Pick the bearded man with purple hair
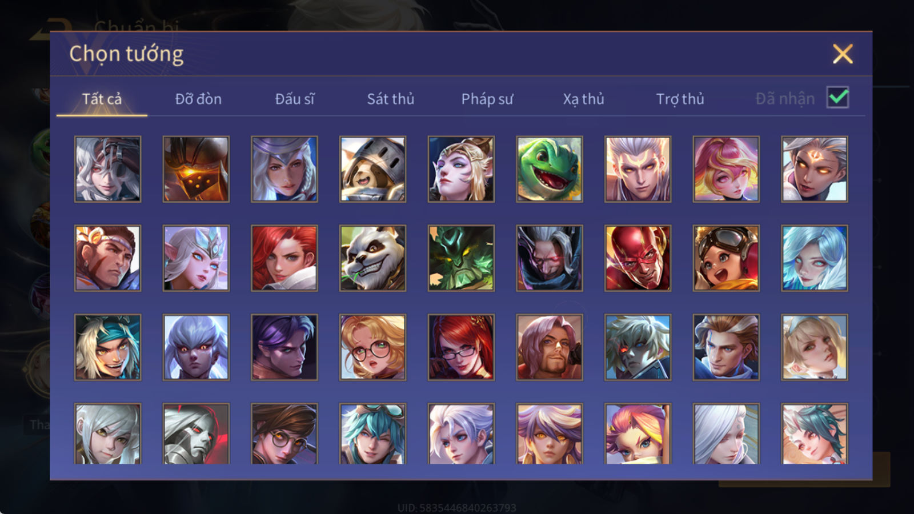The width and height of the screenshot is (914, 514). coord(550,347)
